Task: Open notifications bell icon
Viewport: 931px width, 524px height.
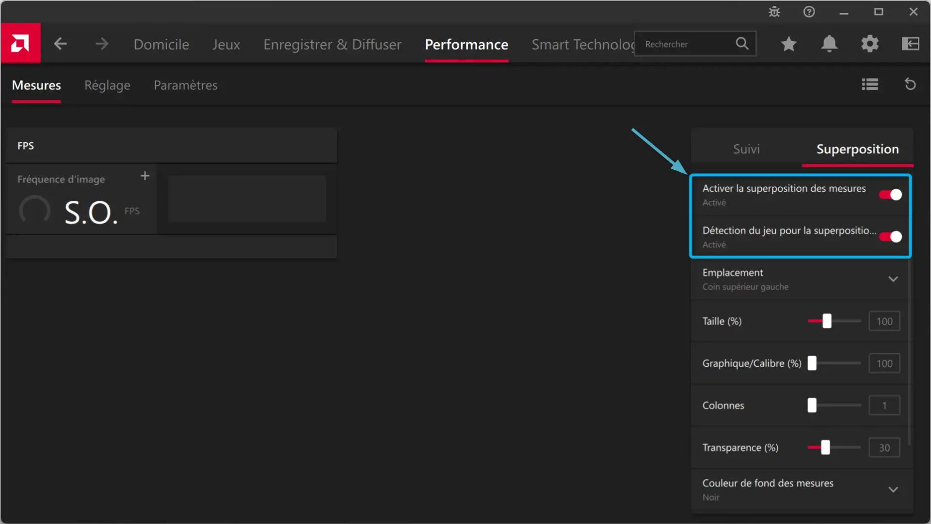Action: (829, 44)
